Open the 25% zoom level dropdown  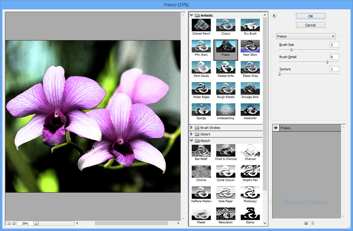[x=36, y=223]
